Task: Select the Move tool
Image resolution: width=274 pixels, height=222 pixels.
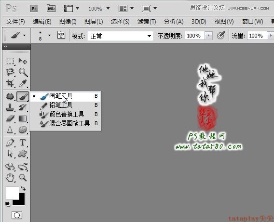Action: tap(23, 61)
